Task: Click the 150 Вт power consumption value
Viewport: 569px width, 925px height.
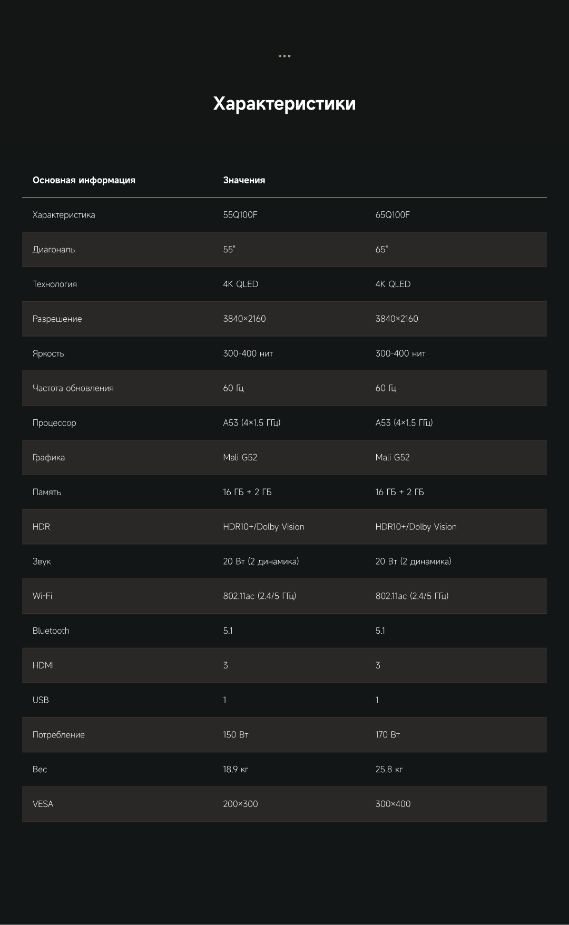Action: (236, 735)
